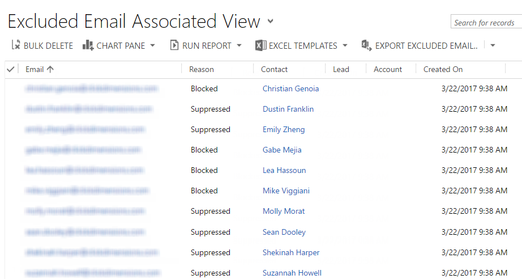Sort by the Contact column header

coord(274,69)
